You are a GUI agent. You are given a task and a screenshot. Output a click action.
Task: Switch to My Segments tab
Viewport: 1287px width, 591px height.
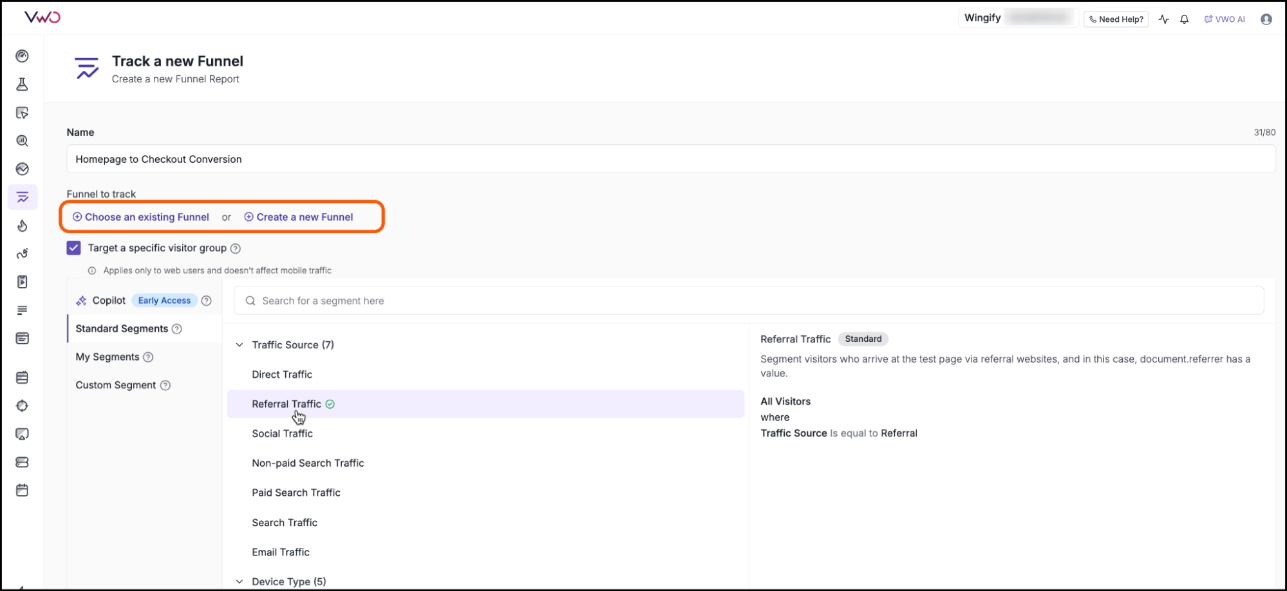coord(108,357)
